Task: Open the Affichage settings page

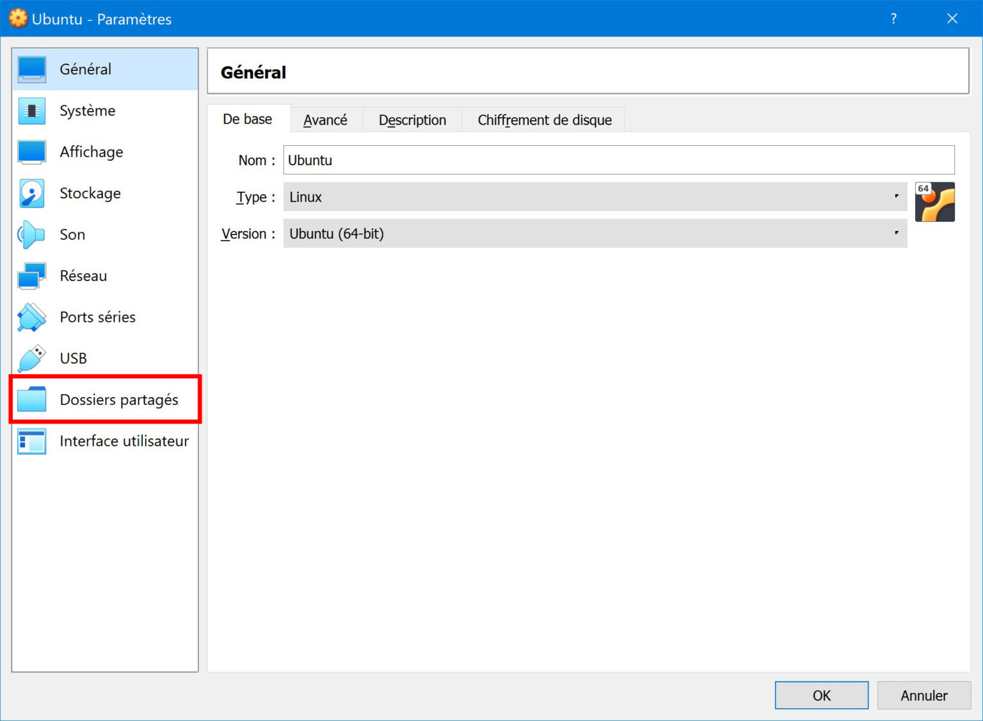Action: click(x=31, y=152)
